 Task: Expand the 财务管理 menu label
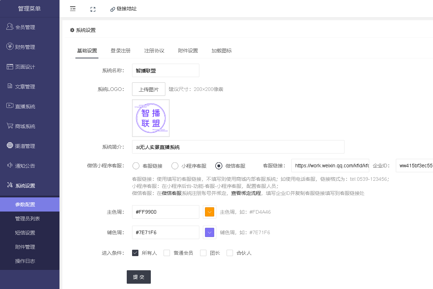pyautogui.click(x=25, y=47)
